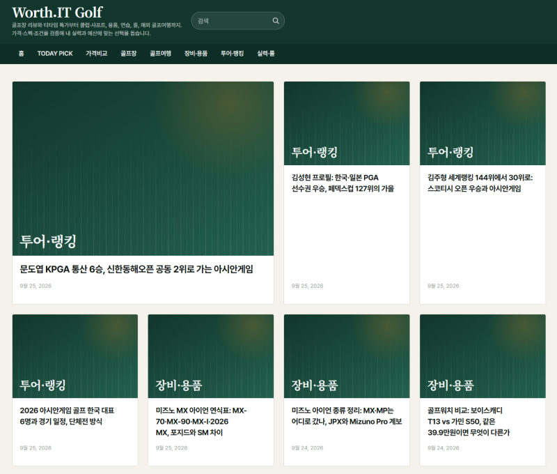
Task: Click the date under 김주형 세계랭킹 article
Action: coord(444,286)
